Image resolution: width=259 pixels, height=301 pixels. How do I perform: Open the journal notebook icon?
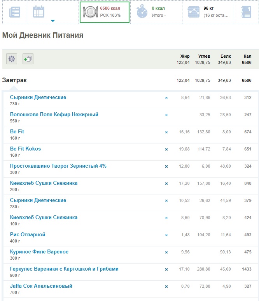pyautogui.click(x=246, y=12)
